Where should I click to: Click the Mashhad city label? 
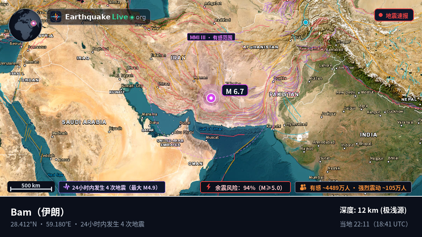(x=222, y=20)
